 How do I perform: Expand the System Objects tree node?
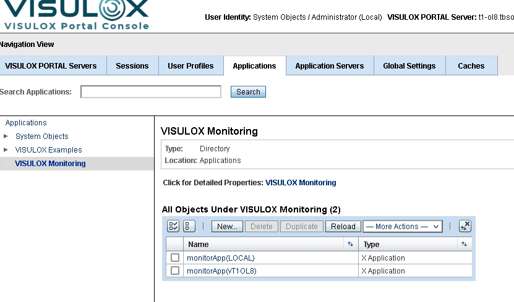[x=6, y=136]
